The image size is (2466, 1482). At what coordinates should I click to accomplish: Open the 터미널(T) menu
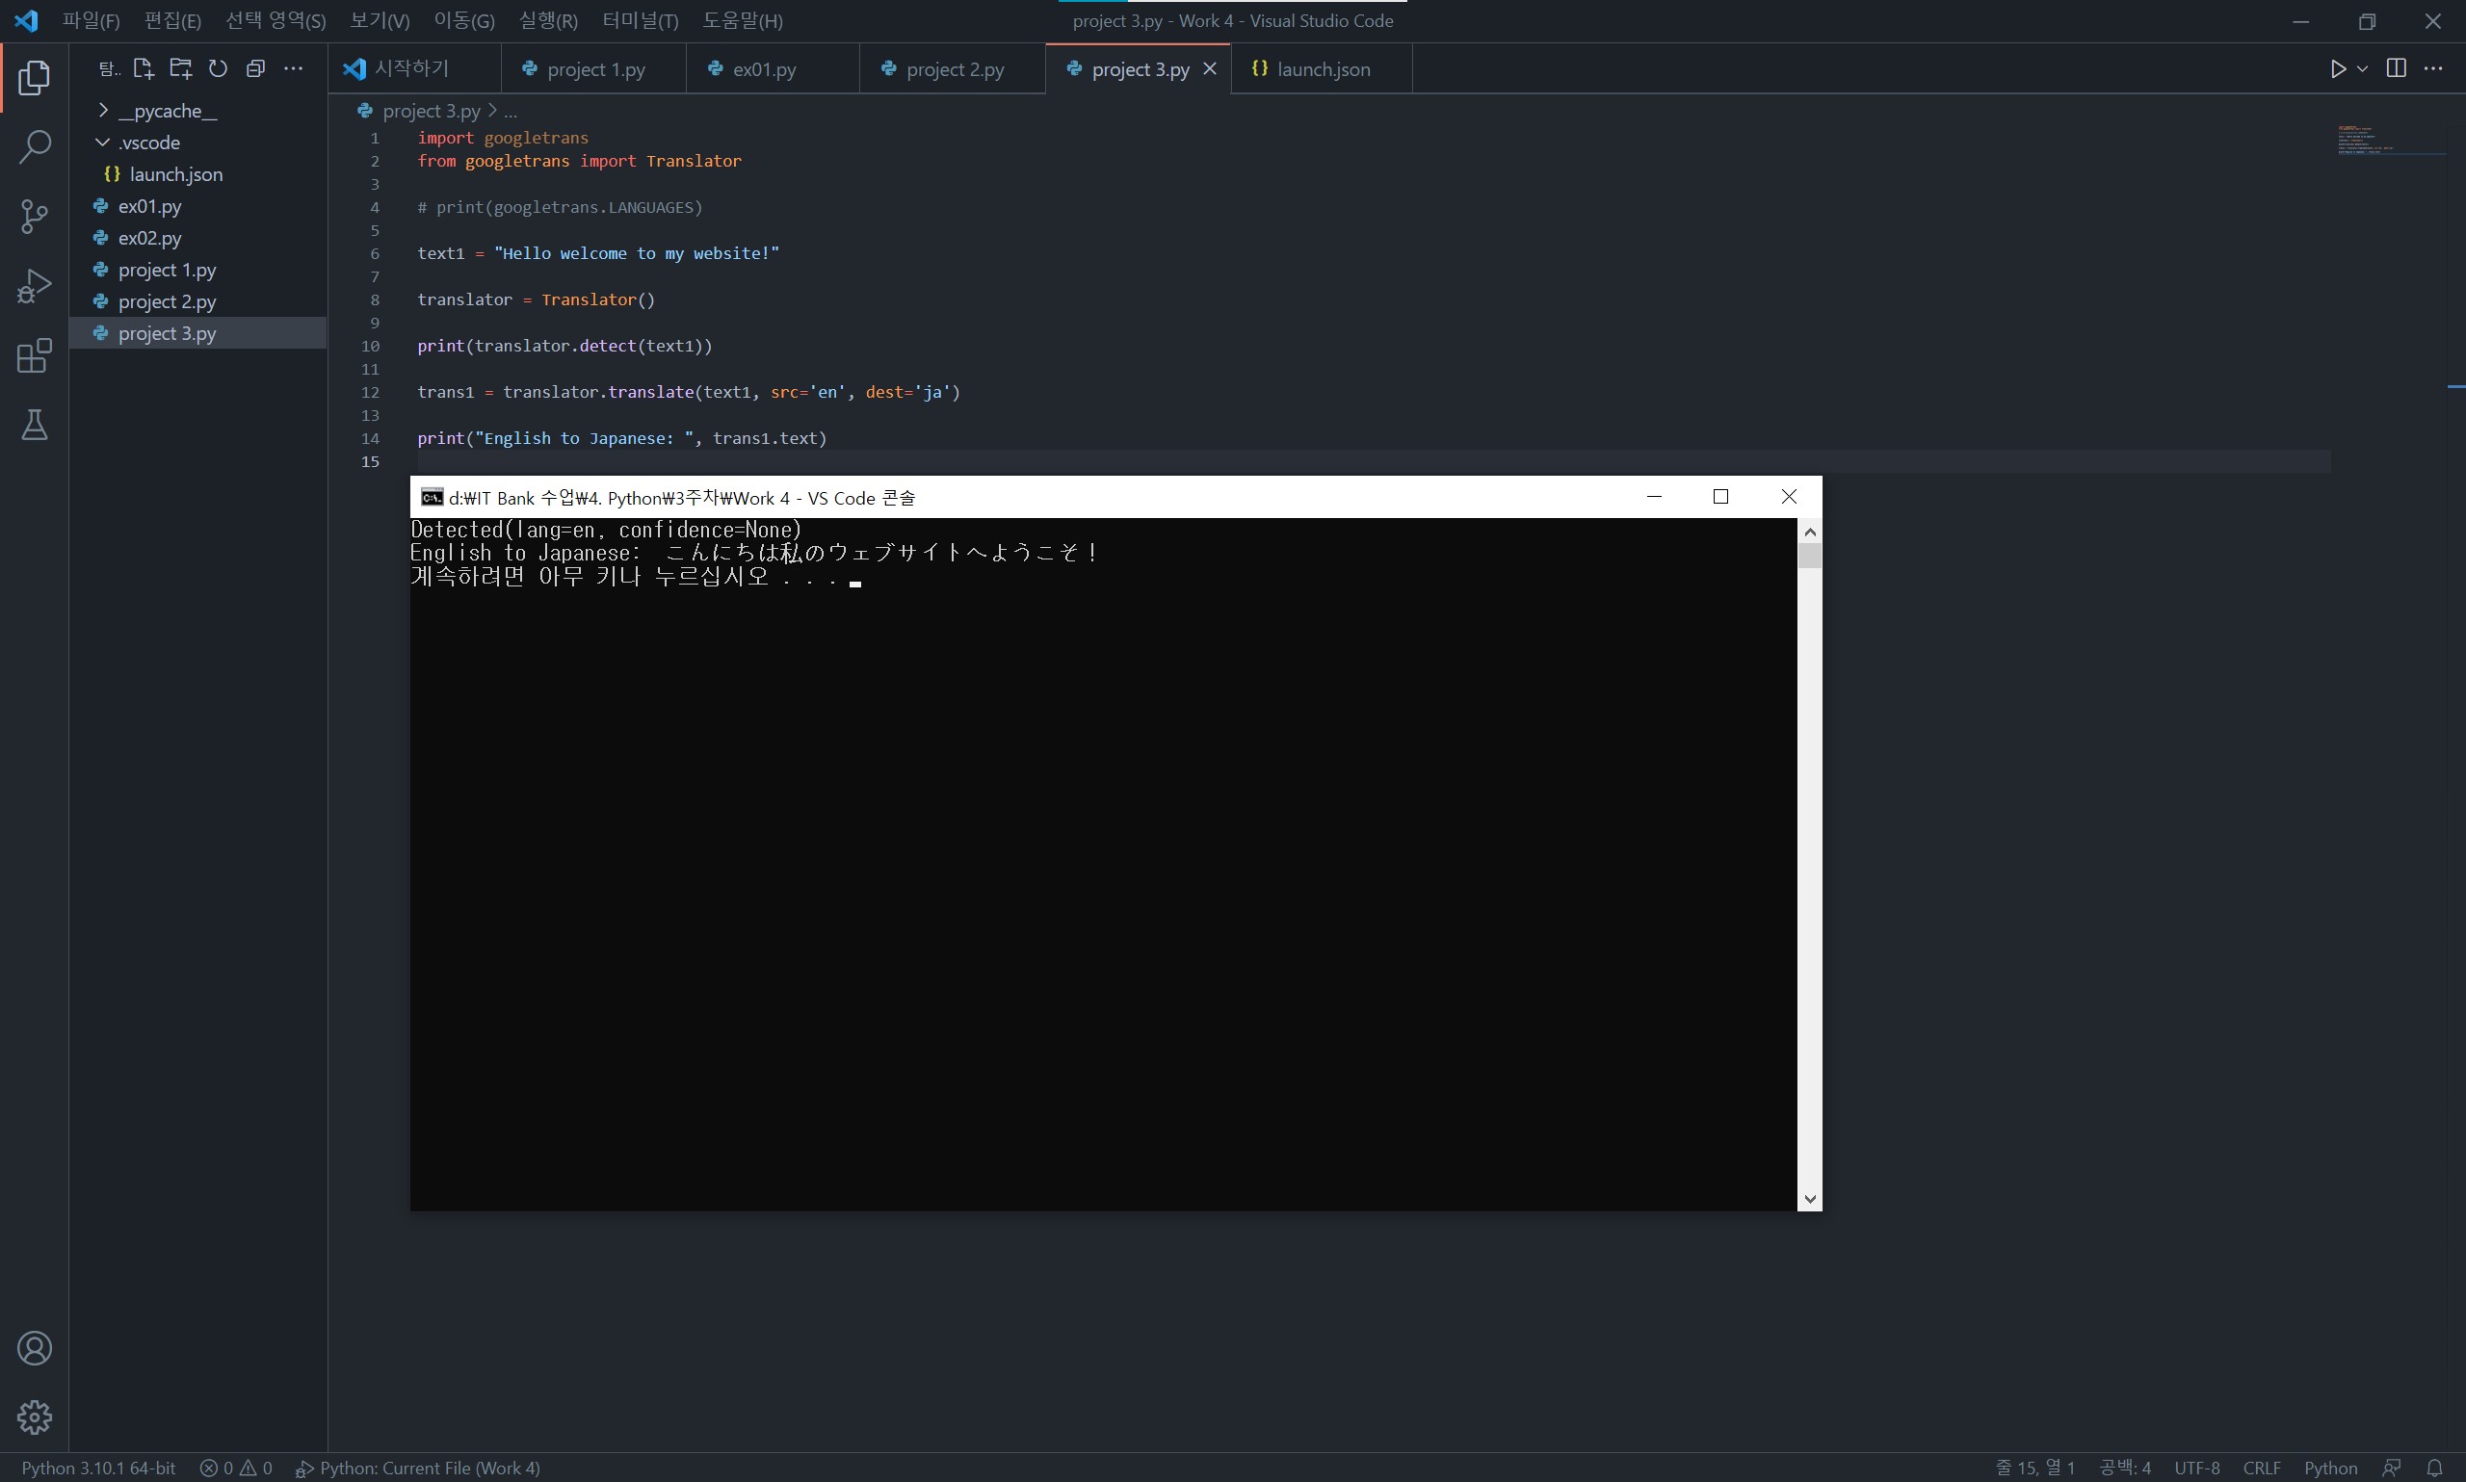coord(640,20)
